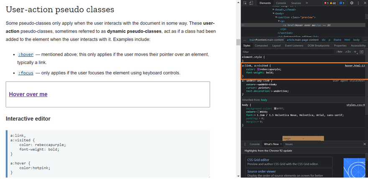
Task: Open DevTools settings gear
Action: (x=352, y=3)
